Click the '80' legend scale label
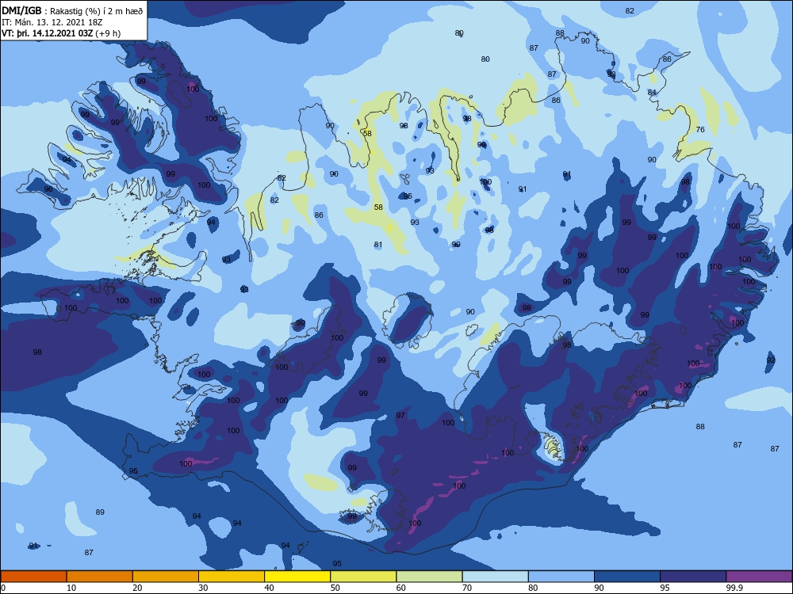 [533, 588]
